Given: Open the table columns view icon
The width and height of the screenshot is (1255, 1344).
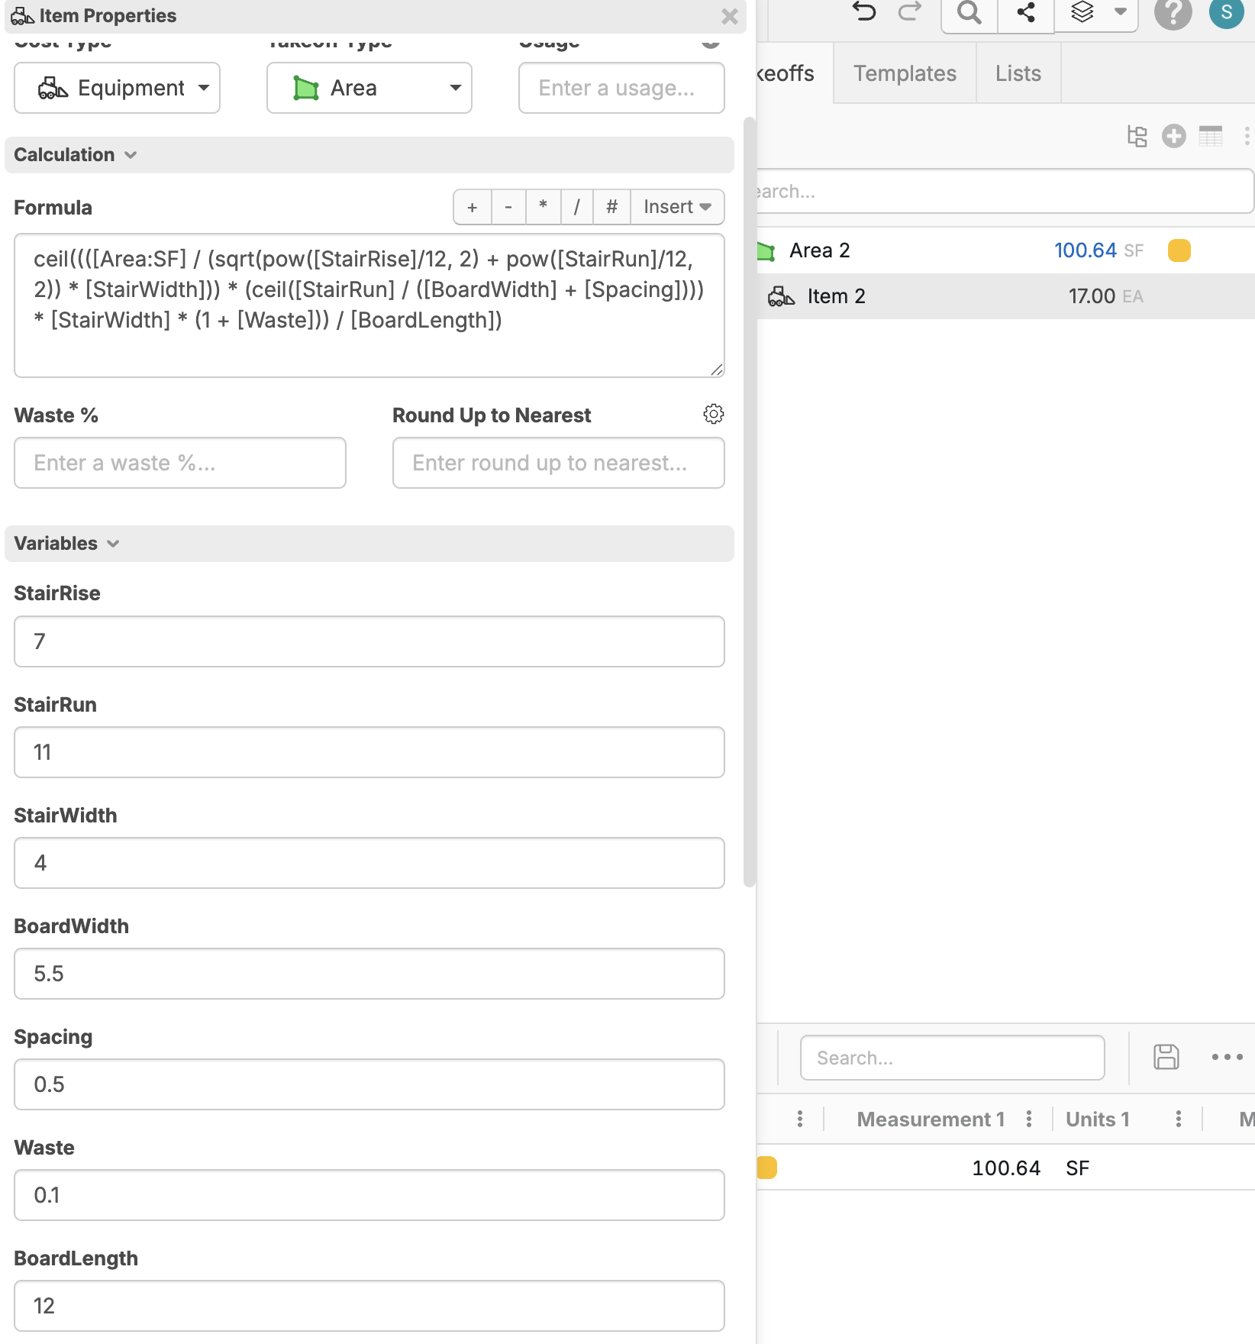Looking at the screenshot, I should pyautogui.click(x=1210, y=137).
